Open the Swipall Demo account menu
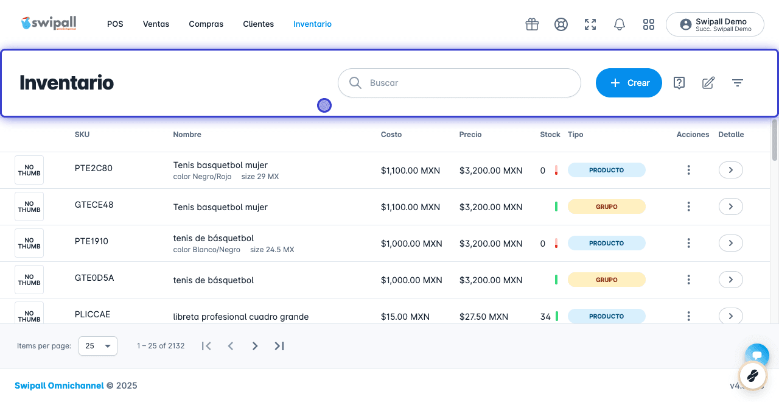 pos(715,24)
